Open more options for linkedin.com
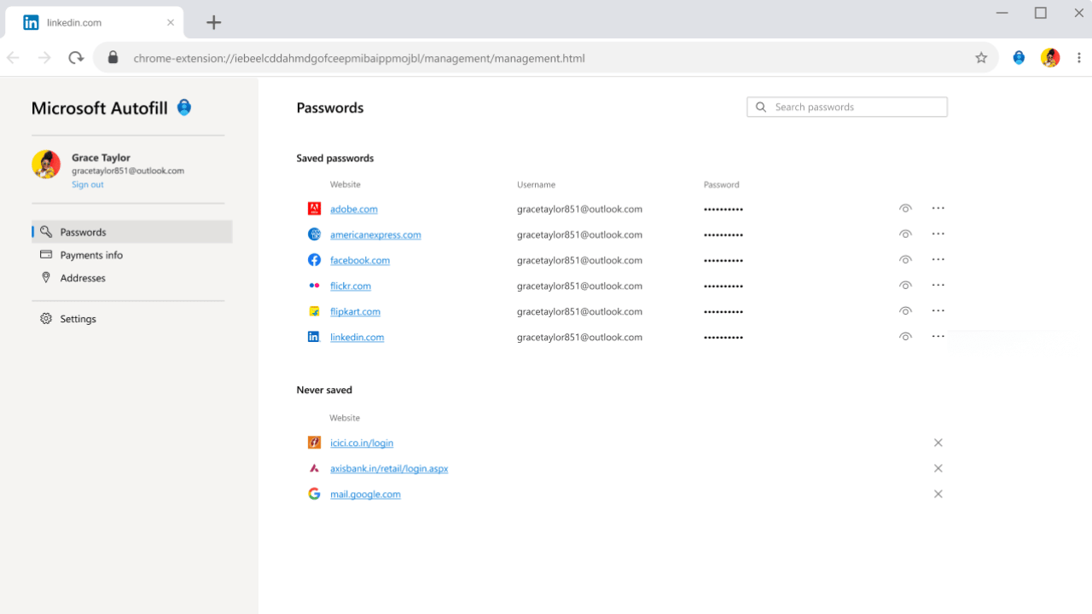The height and width of the screenshot is (614, 1092). click(x=938, y=336)
